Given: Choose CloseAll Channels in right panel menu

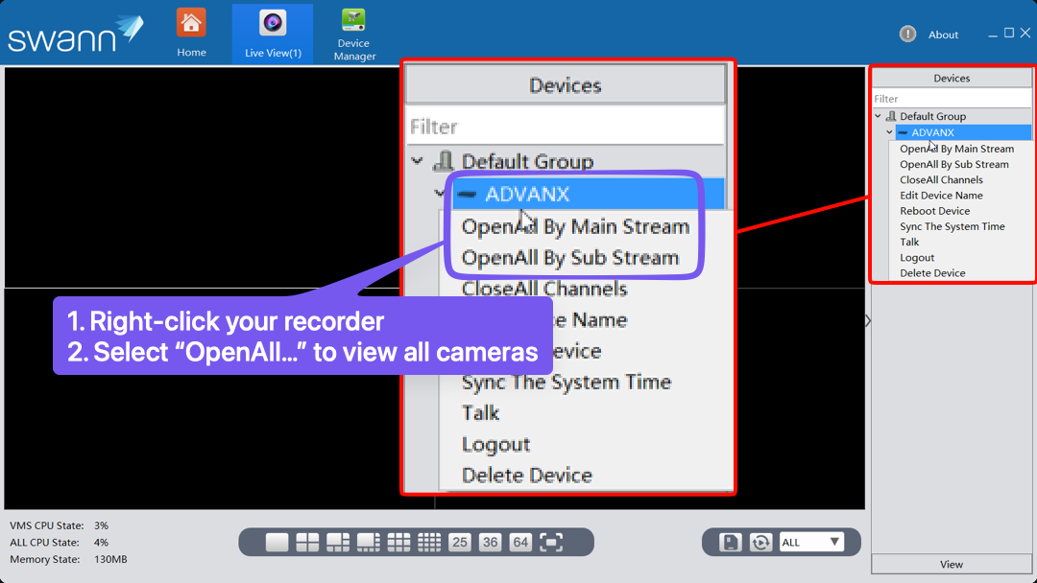Looking at the screenshot, I should pos(941,179).
